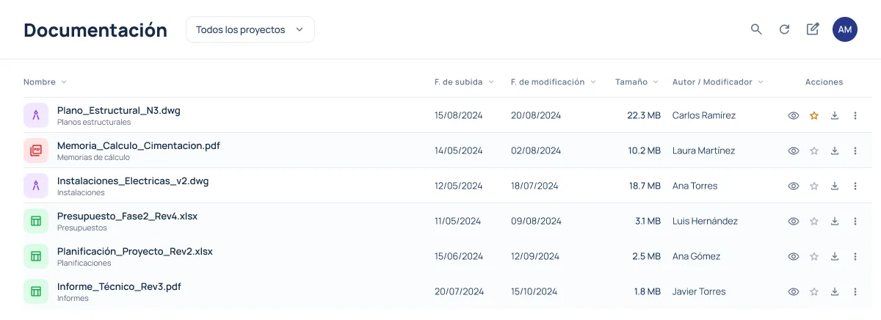
Task: Click the 22.3 MB size value
Action: pyautogui.click(x=644, y=115)
